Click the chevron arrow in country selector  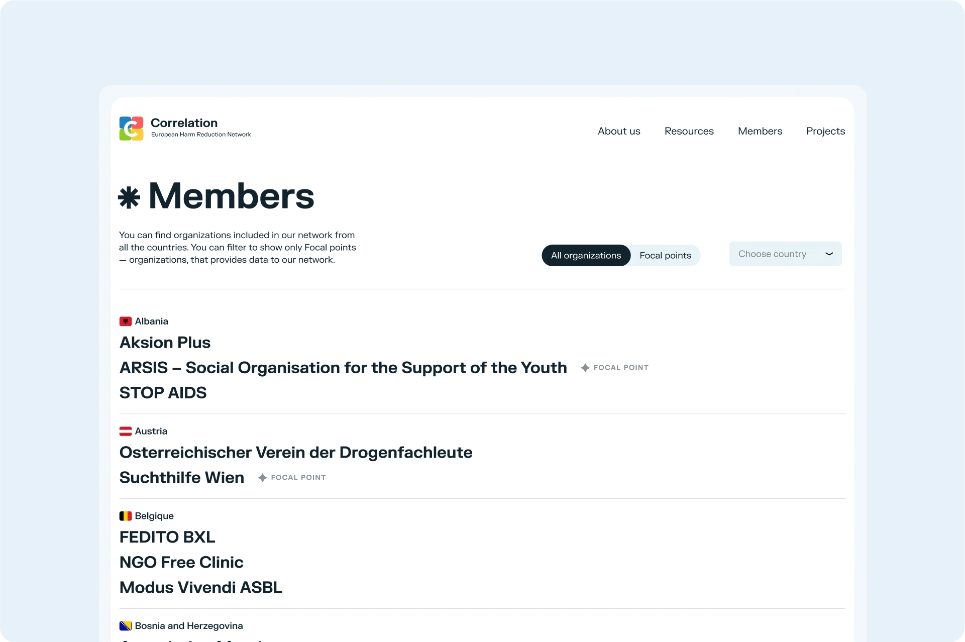(x=829, y=254)
